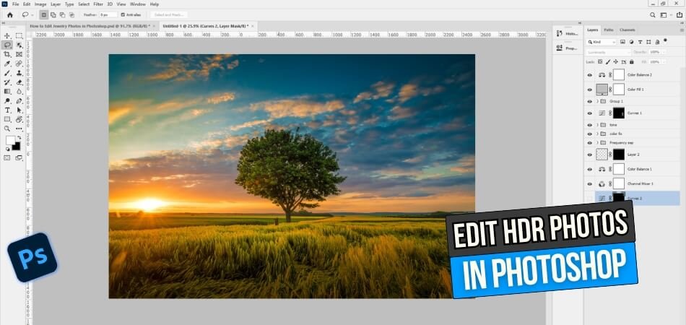Image resolution: width=686 pixels, height=325 pixels.
Task: Select the Blur tool
Action: click(19, 92)
